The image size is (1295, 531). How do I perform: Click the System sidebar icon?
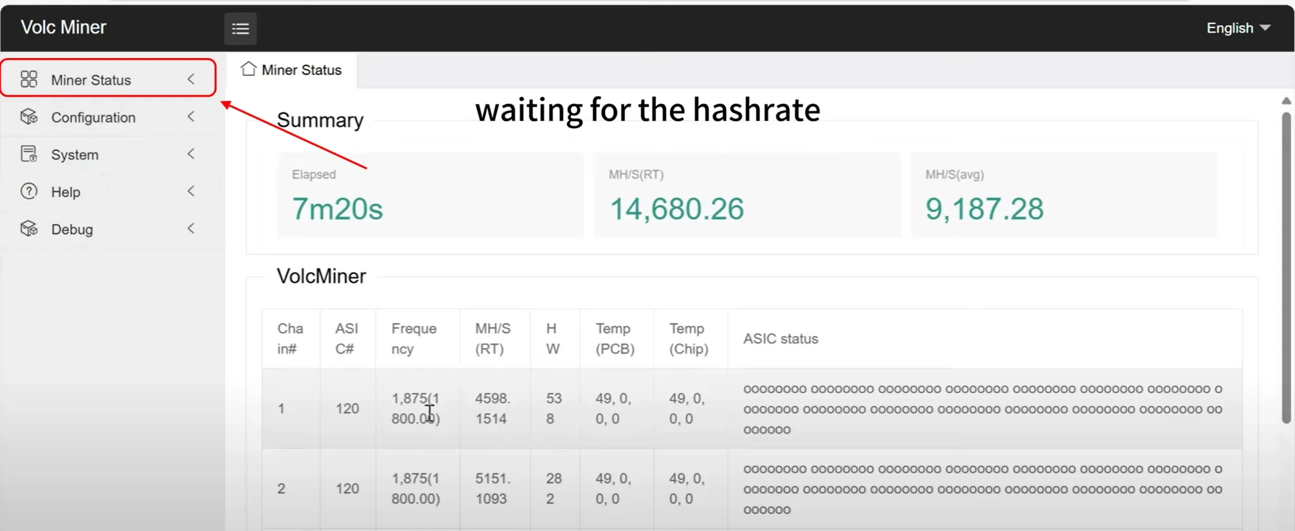(29, 154)
